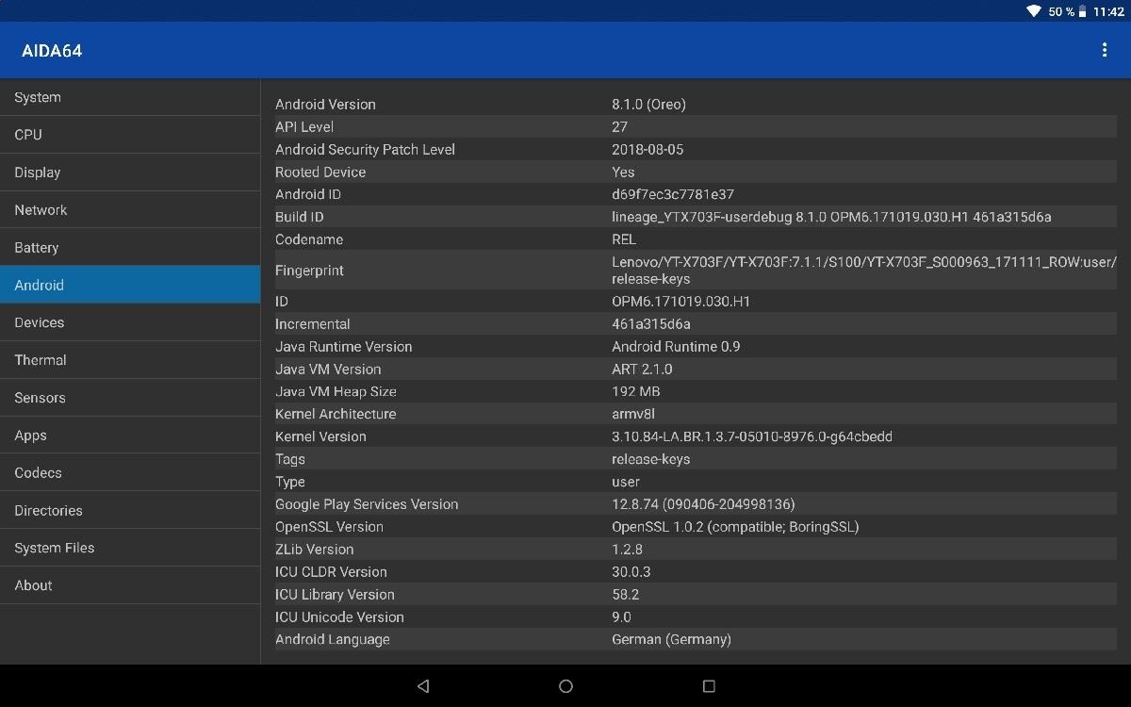Select the Kernel Architecture value armv8l
This screenshot has width=1131, height=707.
633,414
